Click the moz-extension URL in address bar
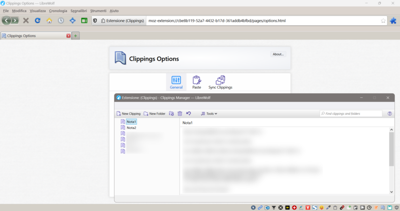Screen dimensions: 400x211 coord(217,20)
